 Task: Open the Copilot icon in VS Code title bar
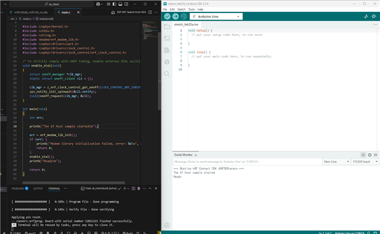coord(97,4)
